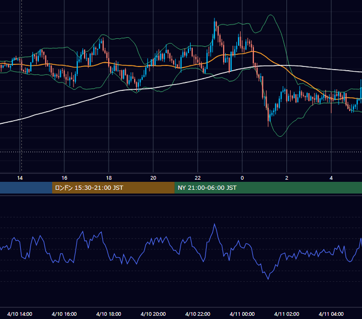Click the '18' hour label on time axis

pos(109,178)
